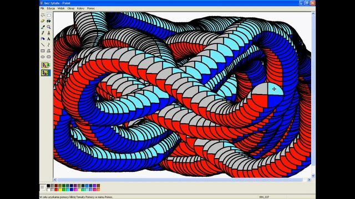Click the vertical scrollbar up arrow
355x199 pixels.
313,13
